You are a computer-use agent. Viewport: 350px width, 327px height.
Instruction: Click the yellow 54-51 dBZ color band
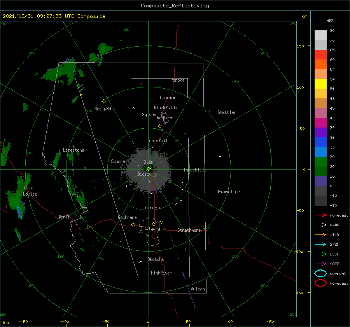320,84
